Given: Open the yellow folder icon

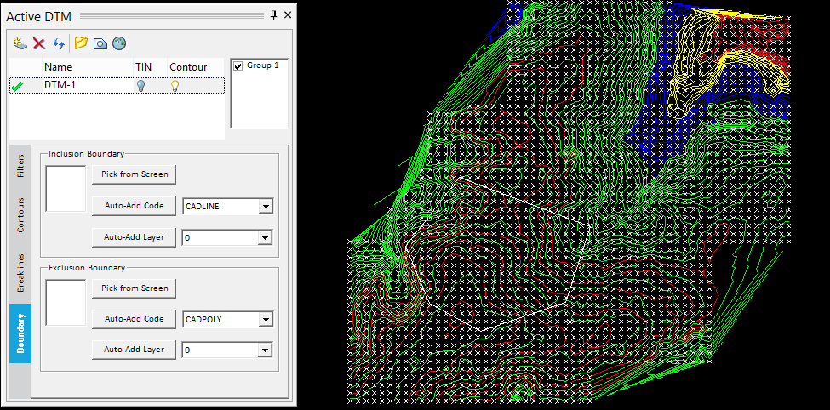Looking at the screenshot, I should 81,43.
